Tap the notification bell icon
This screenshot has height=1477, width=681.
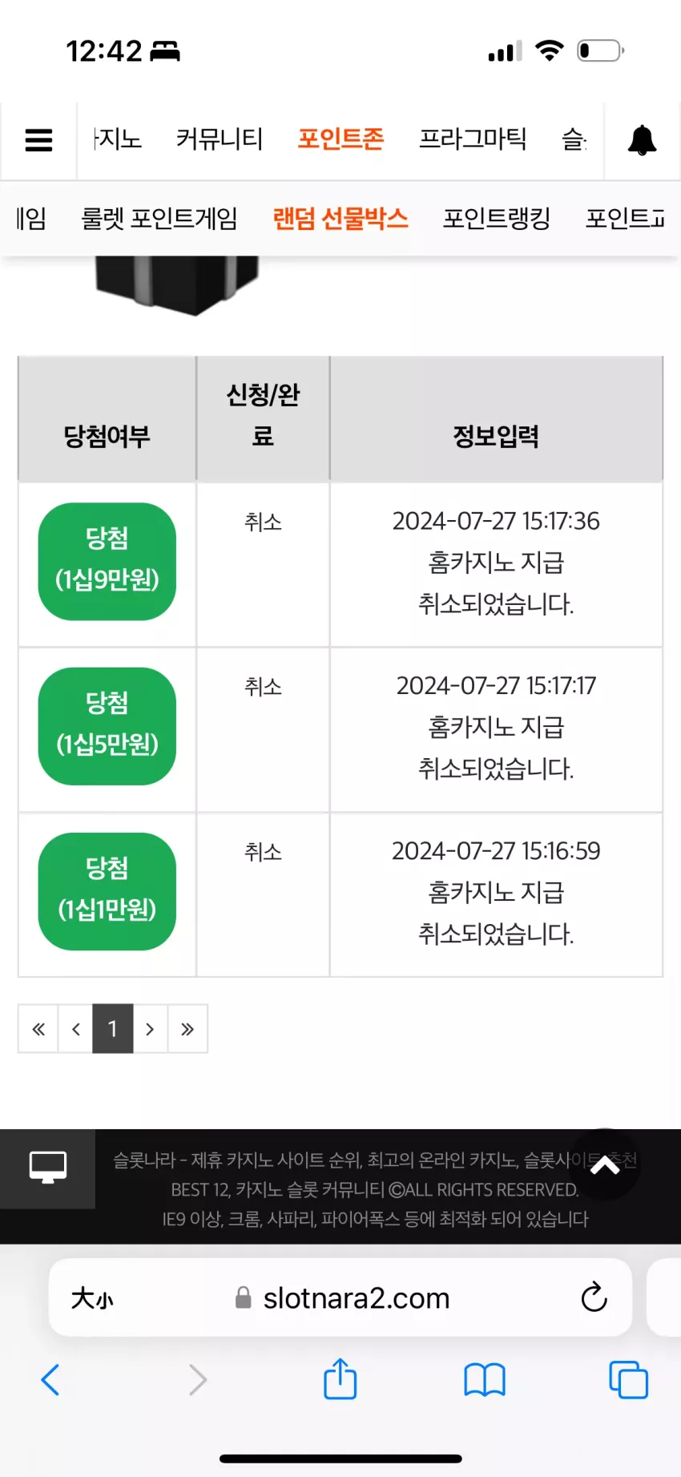(x=642, y=140)
